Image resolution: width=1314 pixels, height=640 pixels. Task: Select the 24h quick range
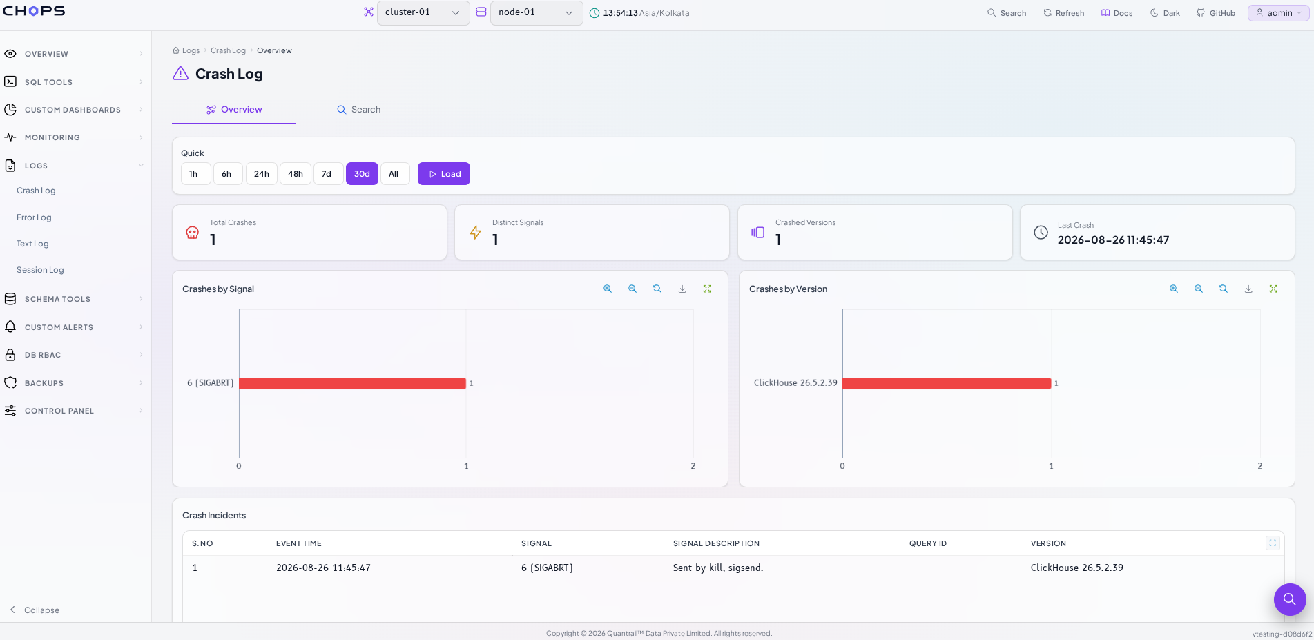point(262,174)
